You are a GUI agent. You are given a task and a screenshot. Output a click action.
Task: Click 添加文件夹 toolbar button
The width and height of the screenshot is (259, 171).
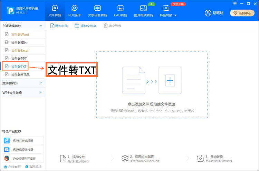85,26
